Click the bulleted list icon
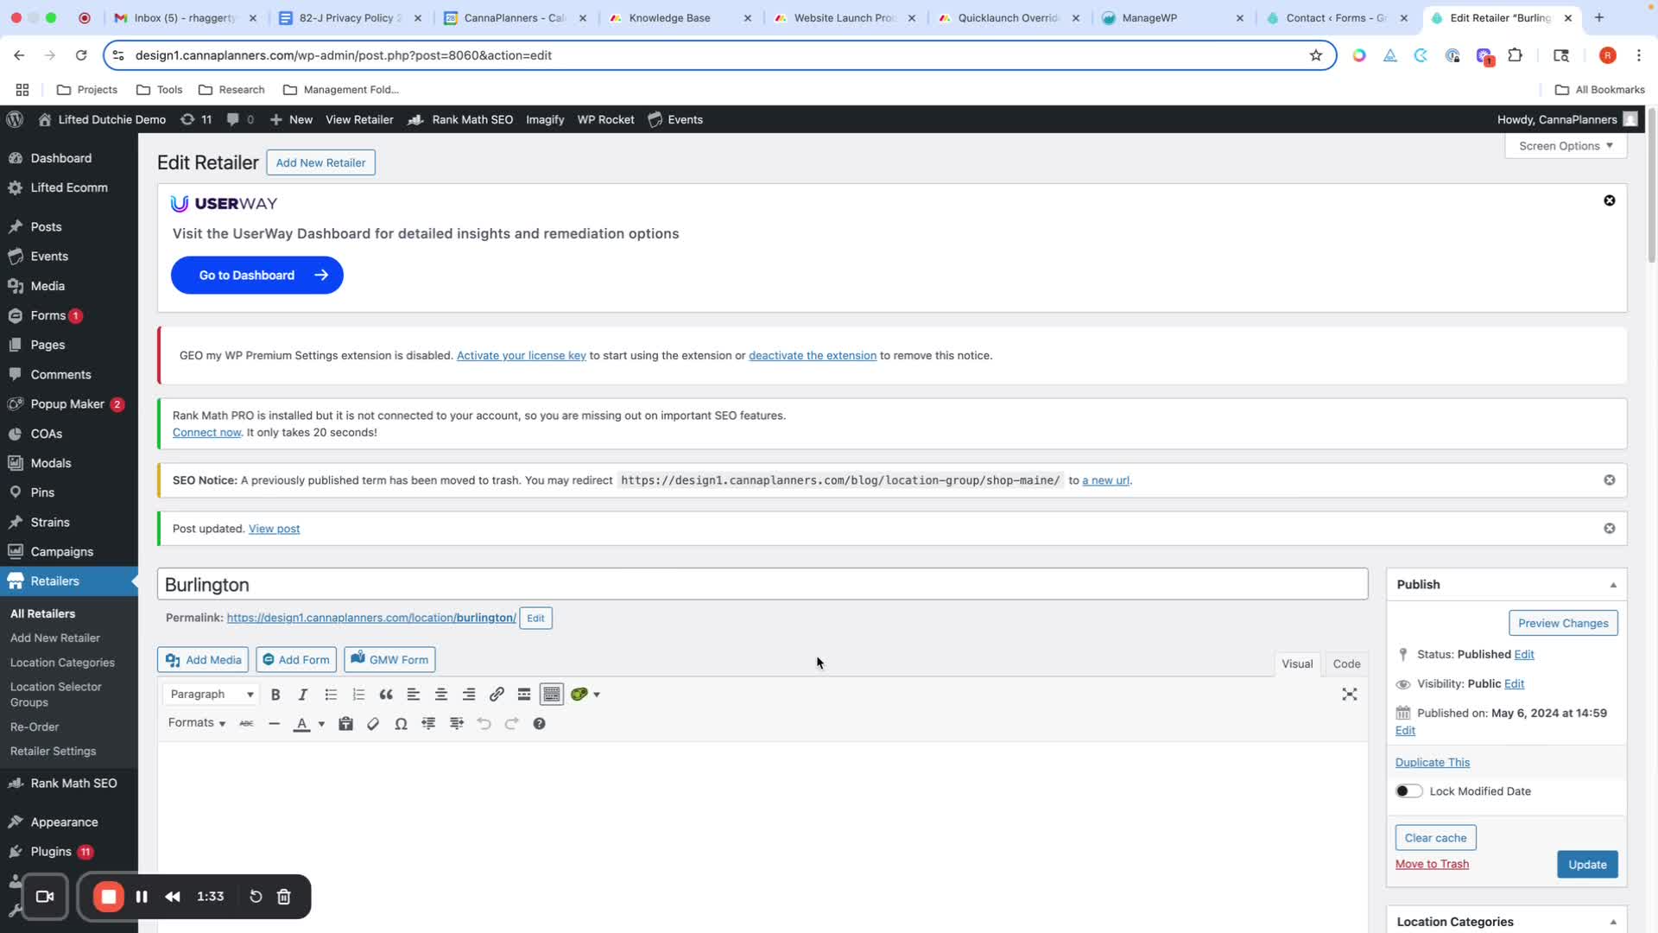 point(331,695)
